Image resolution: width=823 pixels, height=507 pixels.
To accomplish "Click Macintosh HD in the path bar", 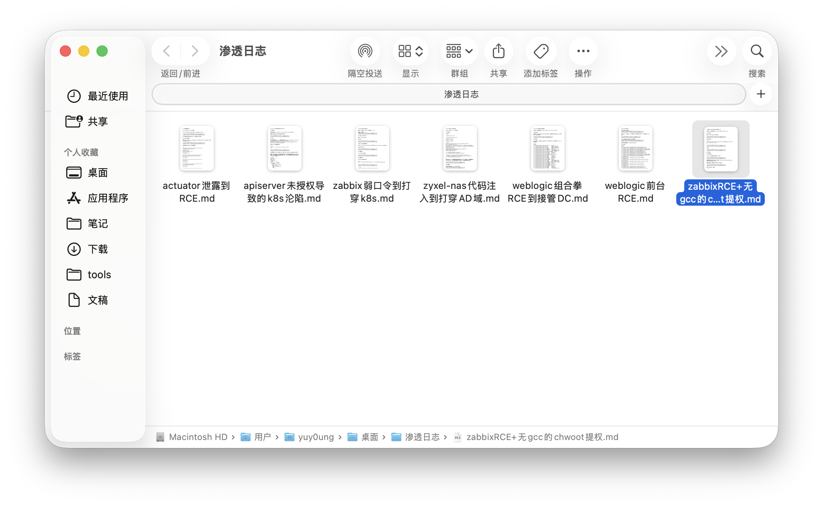I will [x=198, y=437].
